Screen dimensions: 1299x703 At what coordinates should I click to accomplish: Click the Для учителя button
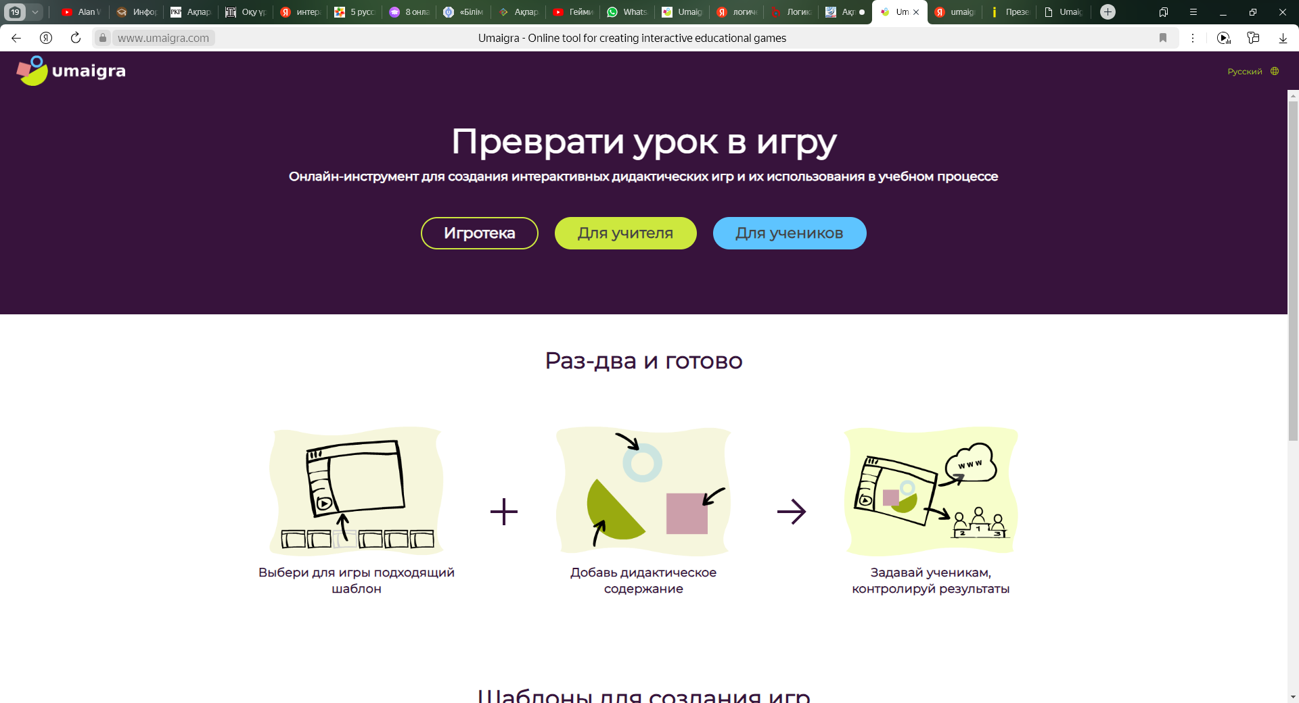pyautogui.click(x=626, y=233)
